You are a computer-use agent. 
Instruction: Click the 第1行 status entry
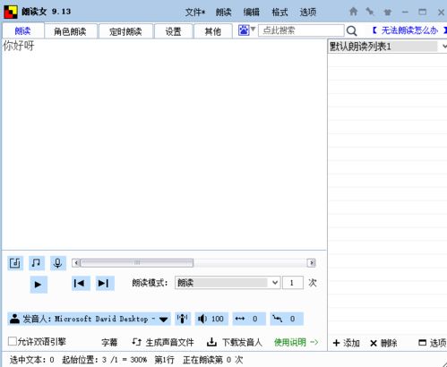coord(164,360)
